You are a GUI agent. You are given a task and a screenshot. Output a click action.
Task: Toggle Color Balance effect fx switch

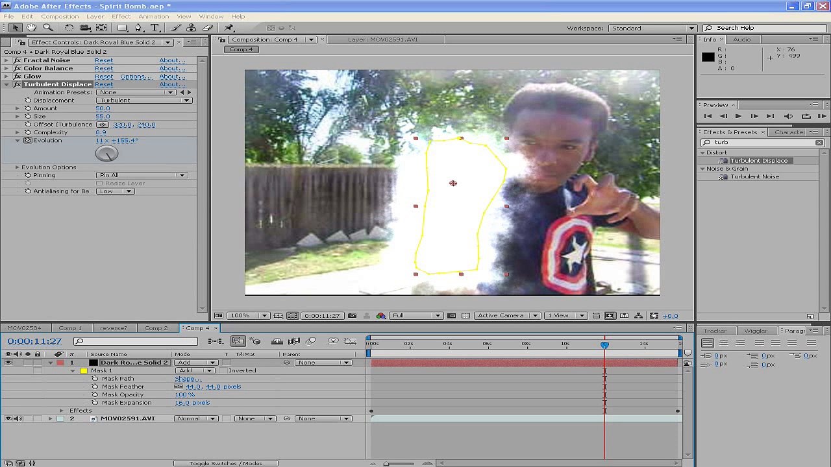point(17,68)
